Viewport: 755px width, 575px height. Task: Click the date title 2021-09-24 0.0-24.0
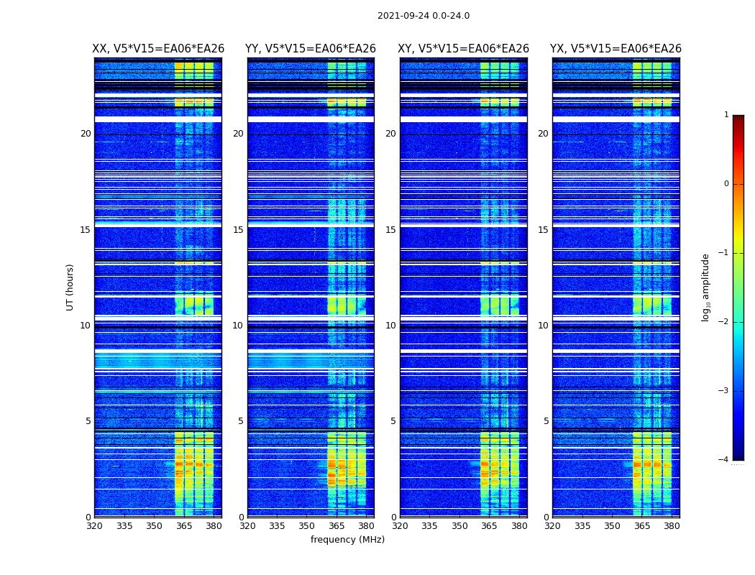pos(424,16)
